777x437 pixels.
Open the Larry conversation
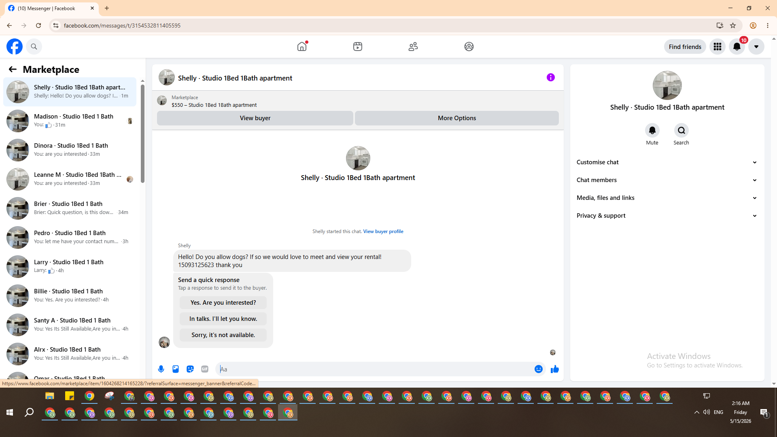pos(70,267)
